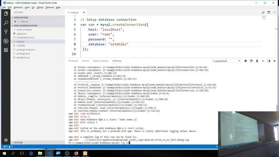Open the View menu
The width and height of the screenshot is (279, 157).
[27, 7]
